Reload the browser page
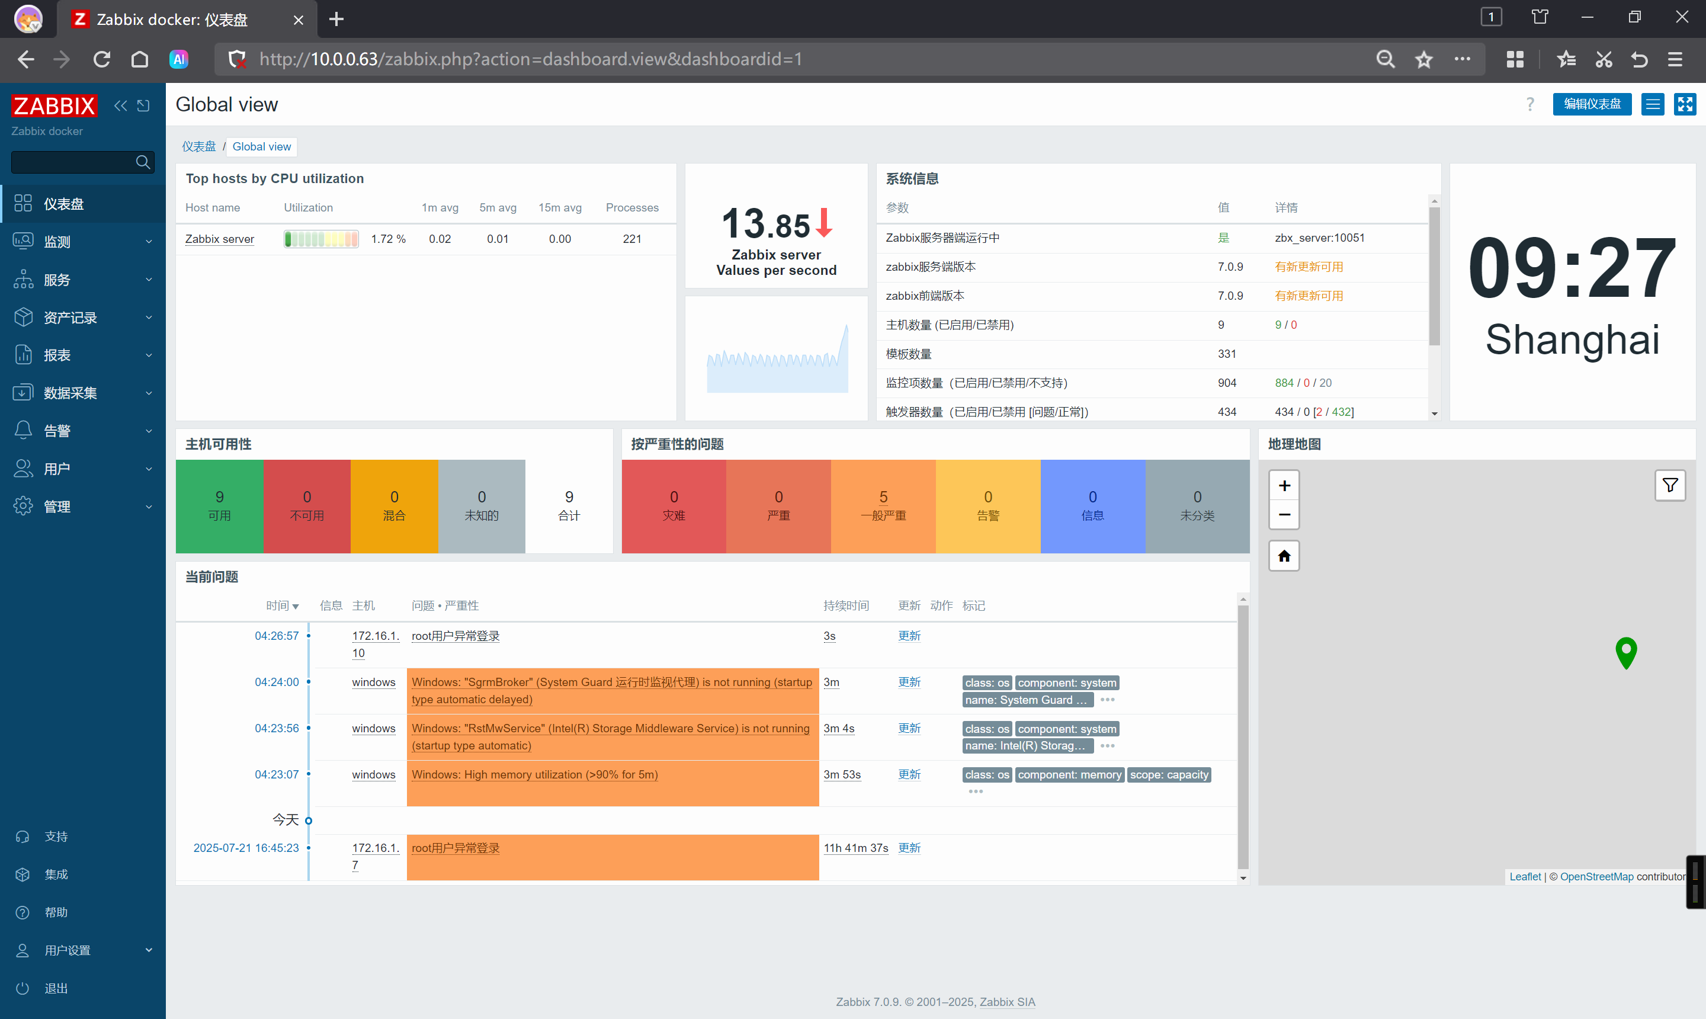The image size is (1706, 1019). tap(102, 60)
